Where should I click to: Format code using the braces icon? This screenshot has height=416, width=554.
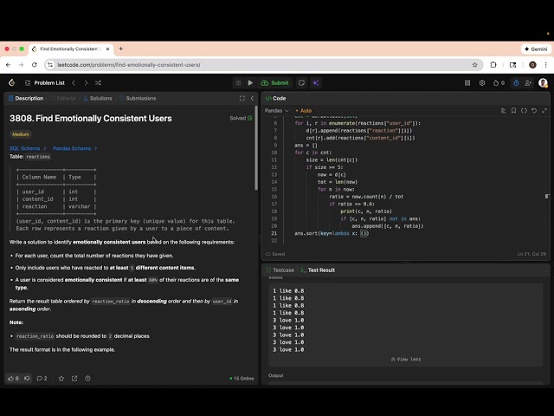point(524,111)
